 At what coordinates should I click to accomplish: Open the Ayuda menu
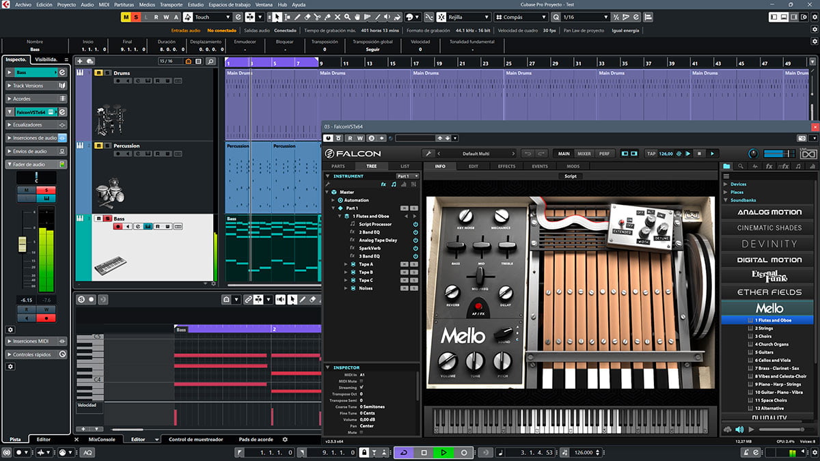299,4
